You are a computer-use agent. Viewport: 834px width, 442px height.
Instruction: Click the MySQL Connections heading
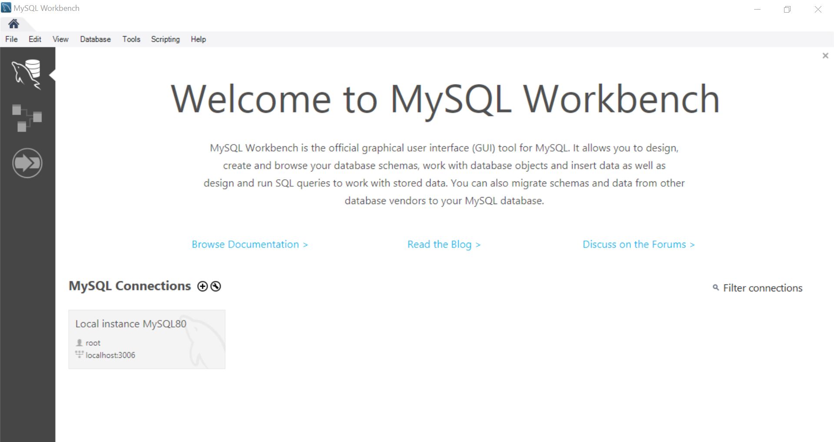coord(130,286)
